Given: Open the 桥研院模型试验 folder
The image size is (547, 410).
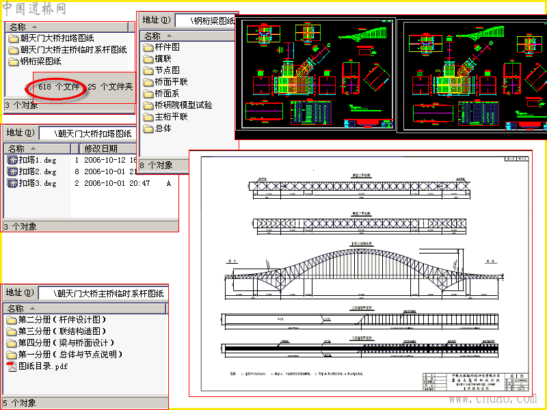Looking at the screenshot, I should coord(178,105).
